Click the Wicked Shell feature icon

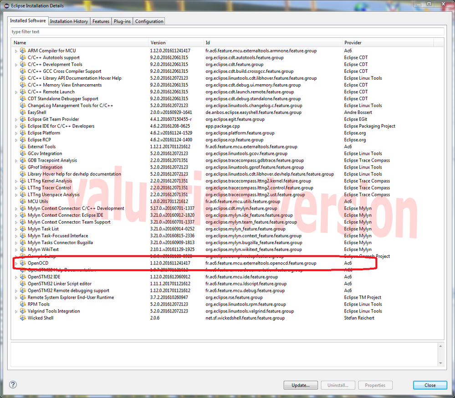pos(23,318)
